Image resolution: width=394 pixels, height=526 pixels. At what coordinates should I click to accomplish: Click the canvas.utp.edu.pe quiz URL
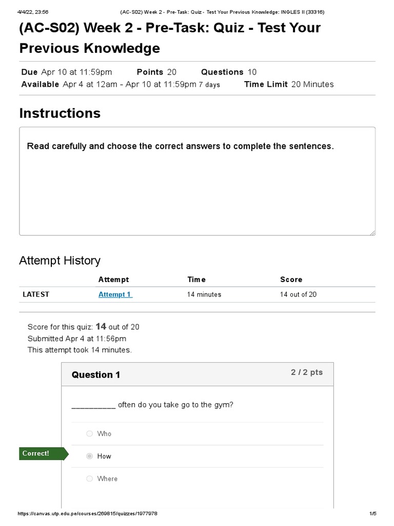tap(87, 514)
